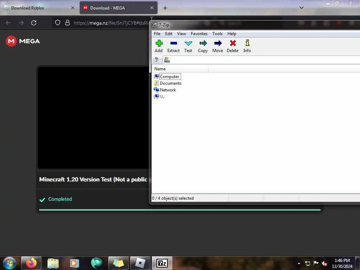
Task: Open the Favorites menu in 7-Zip
Action: tap(199, 34)
